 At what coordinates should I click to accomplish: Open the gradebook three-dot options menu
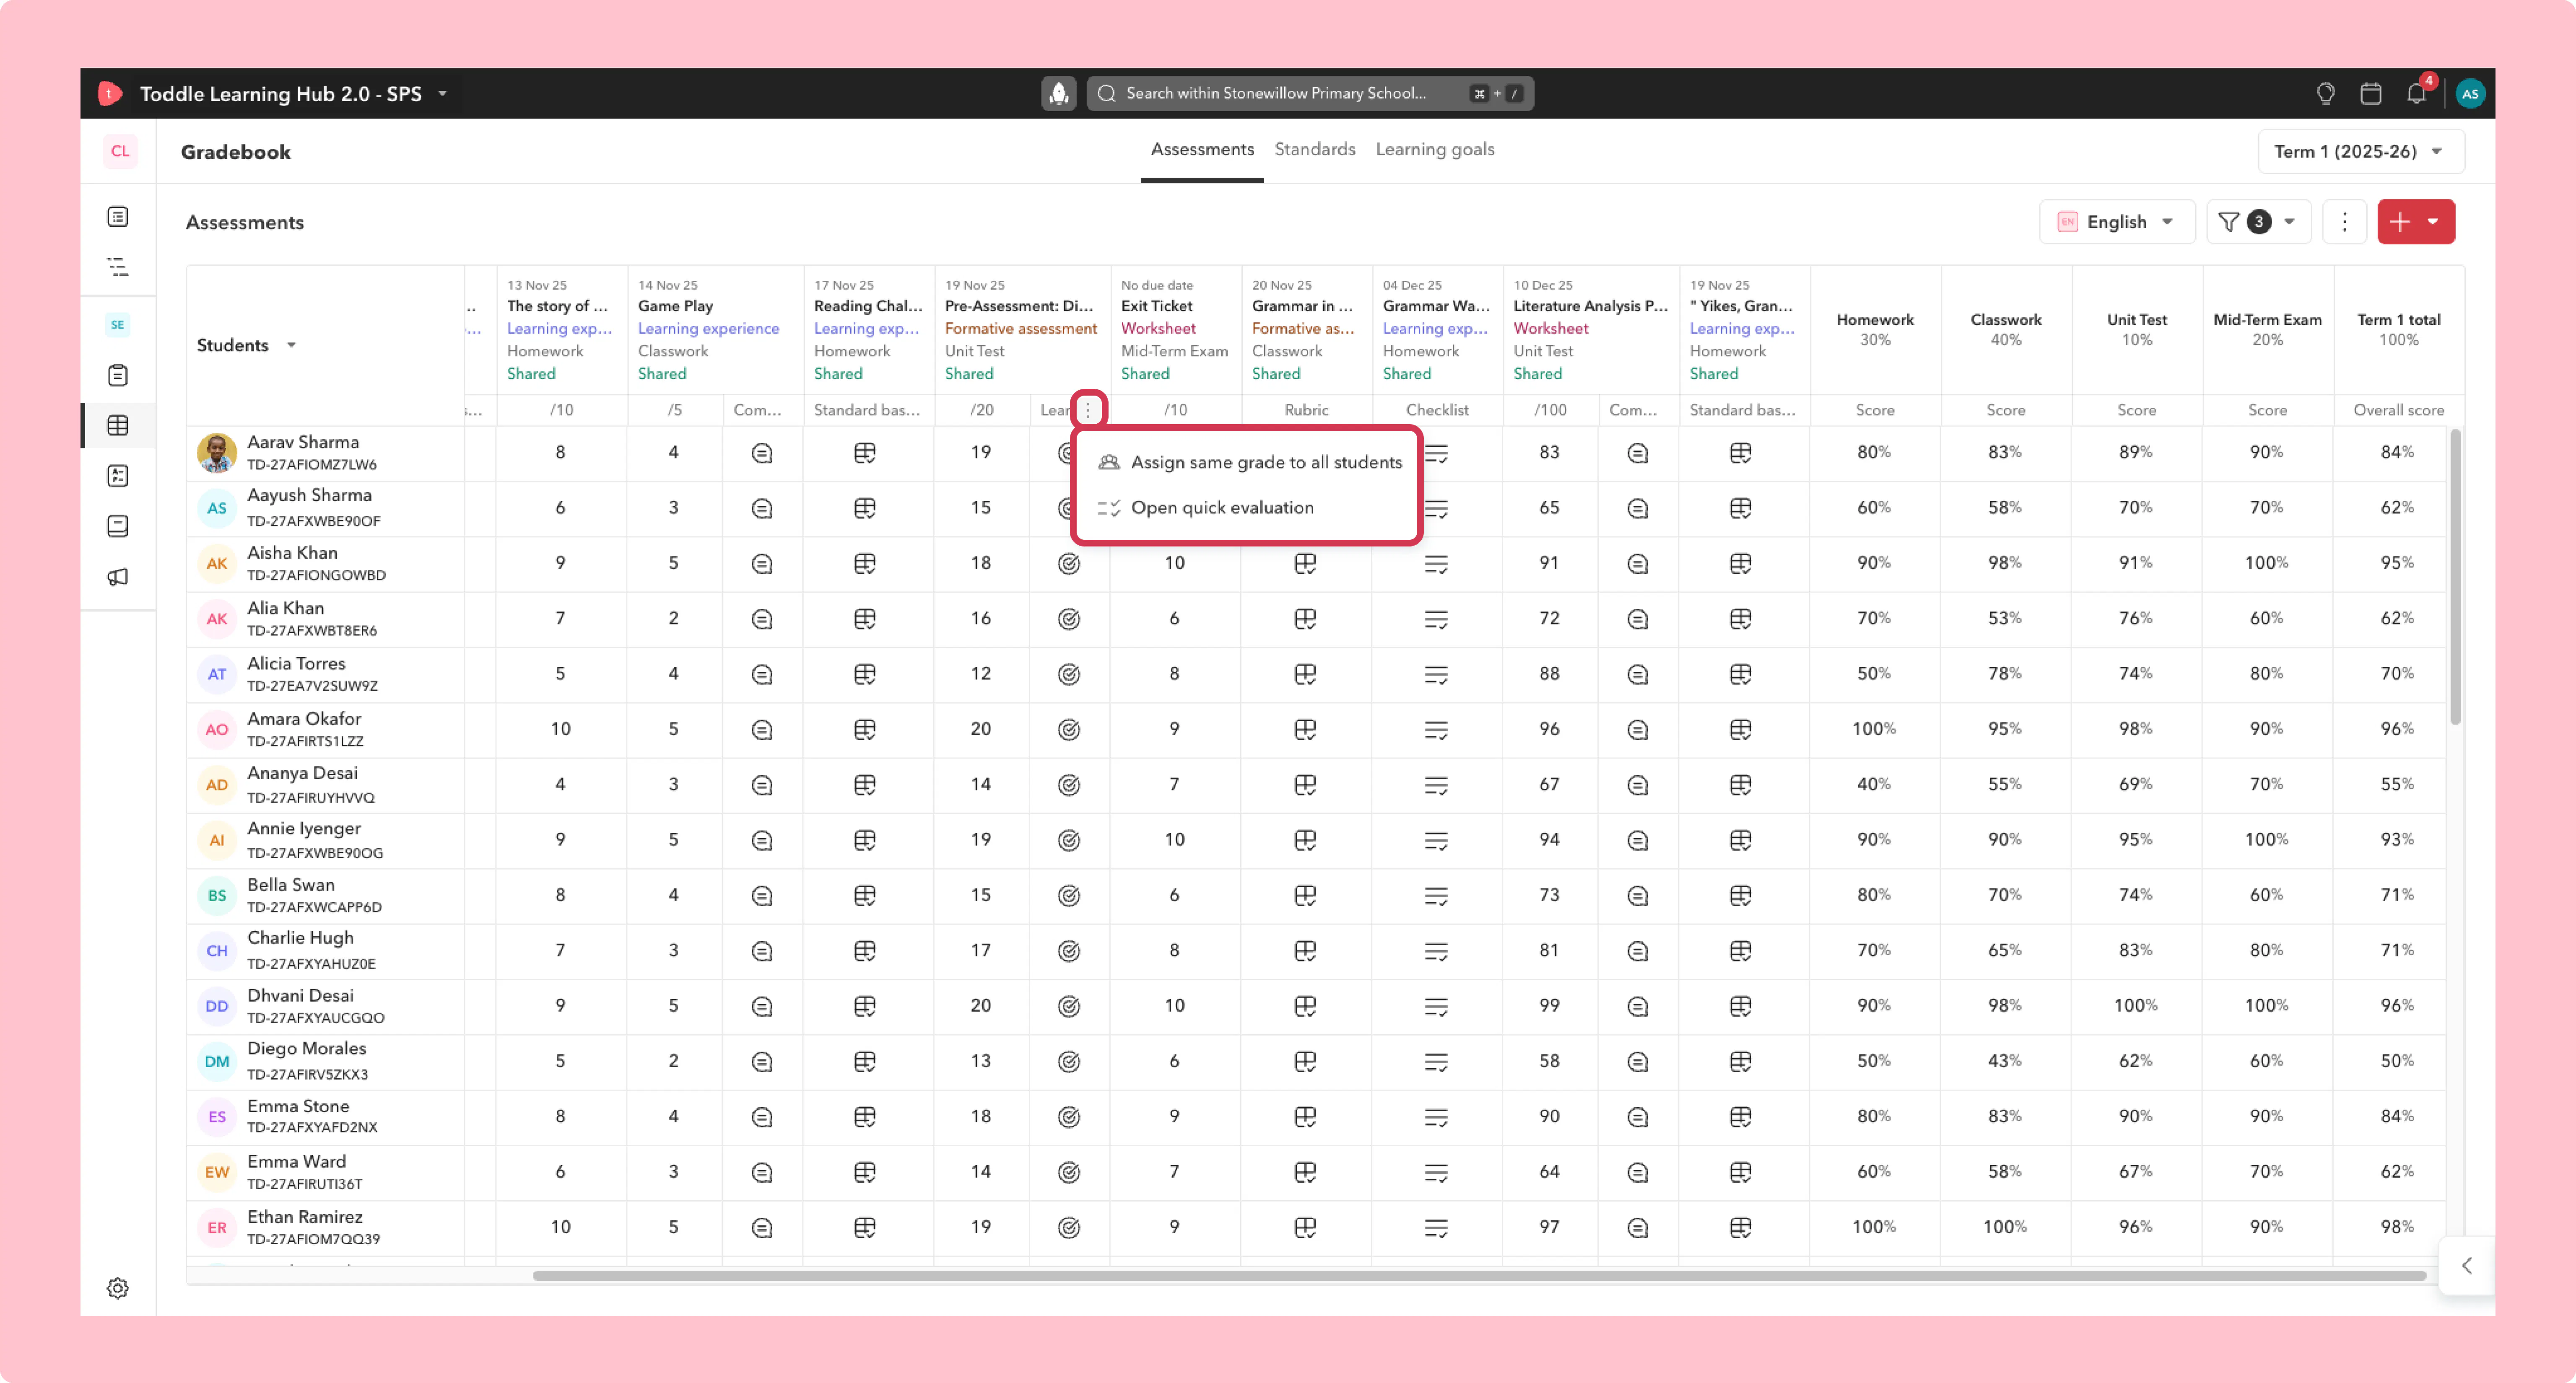2344,222
